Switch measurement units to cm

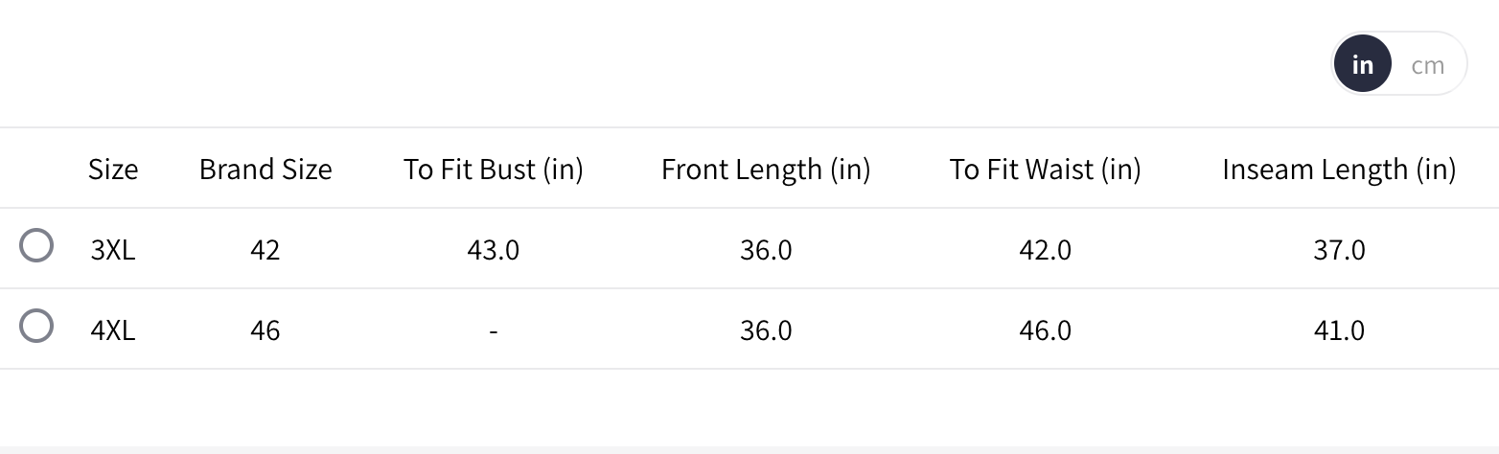(1427, 65)
